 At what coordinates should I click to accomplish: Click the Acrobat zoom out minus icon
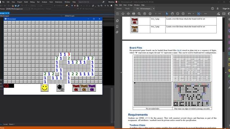178,14
